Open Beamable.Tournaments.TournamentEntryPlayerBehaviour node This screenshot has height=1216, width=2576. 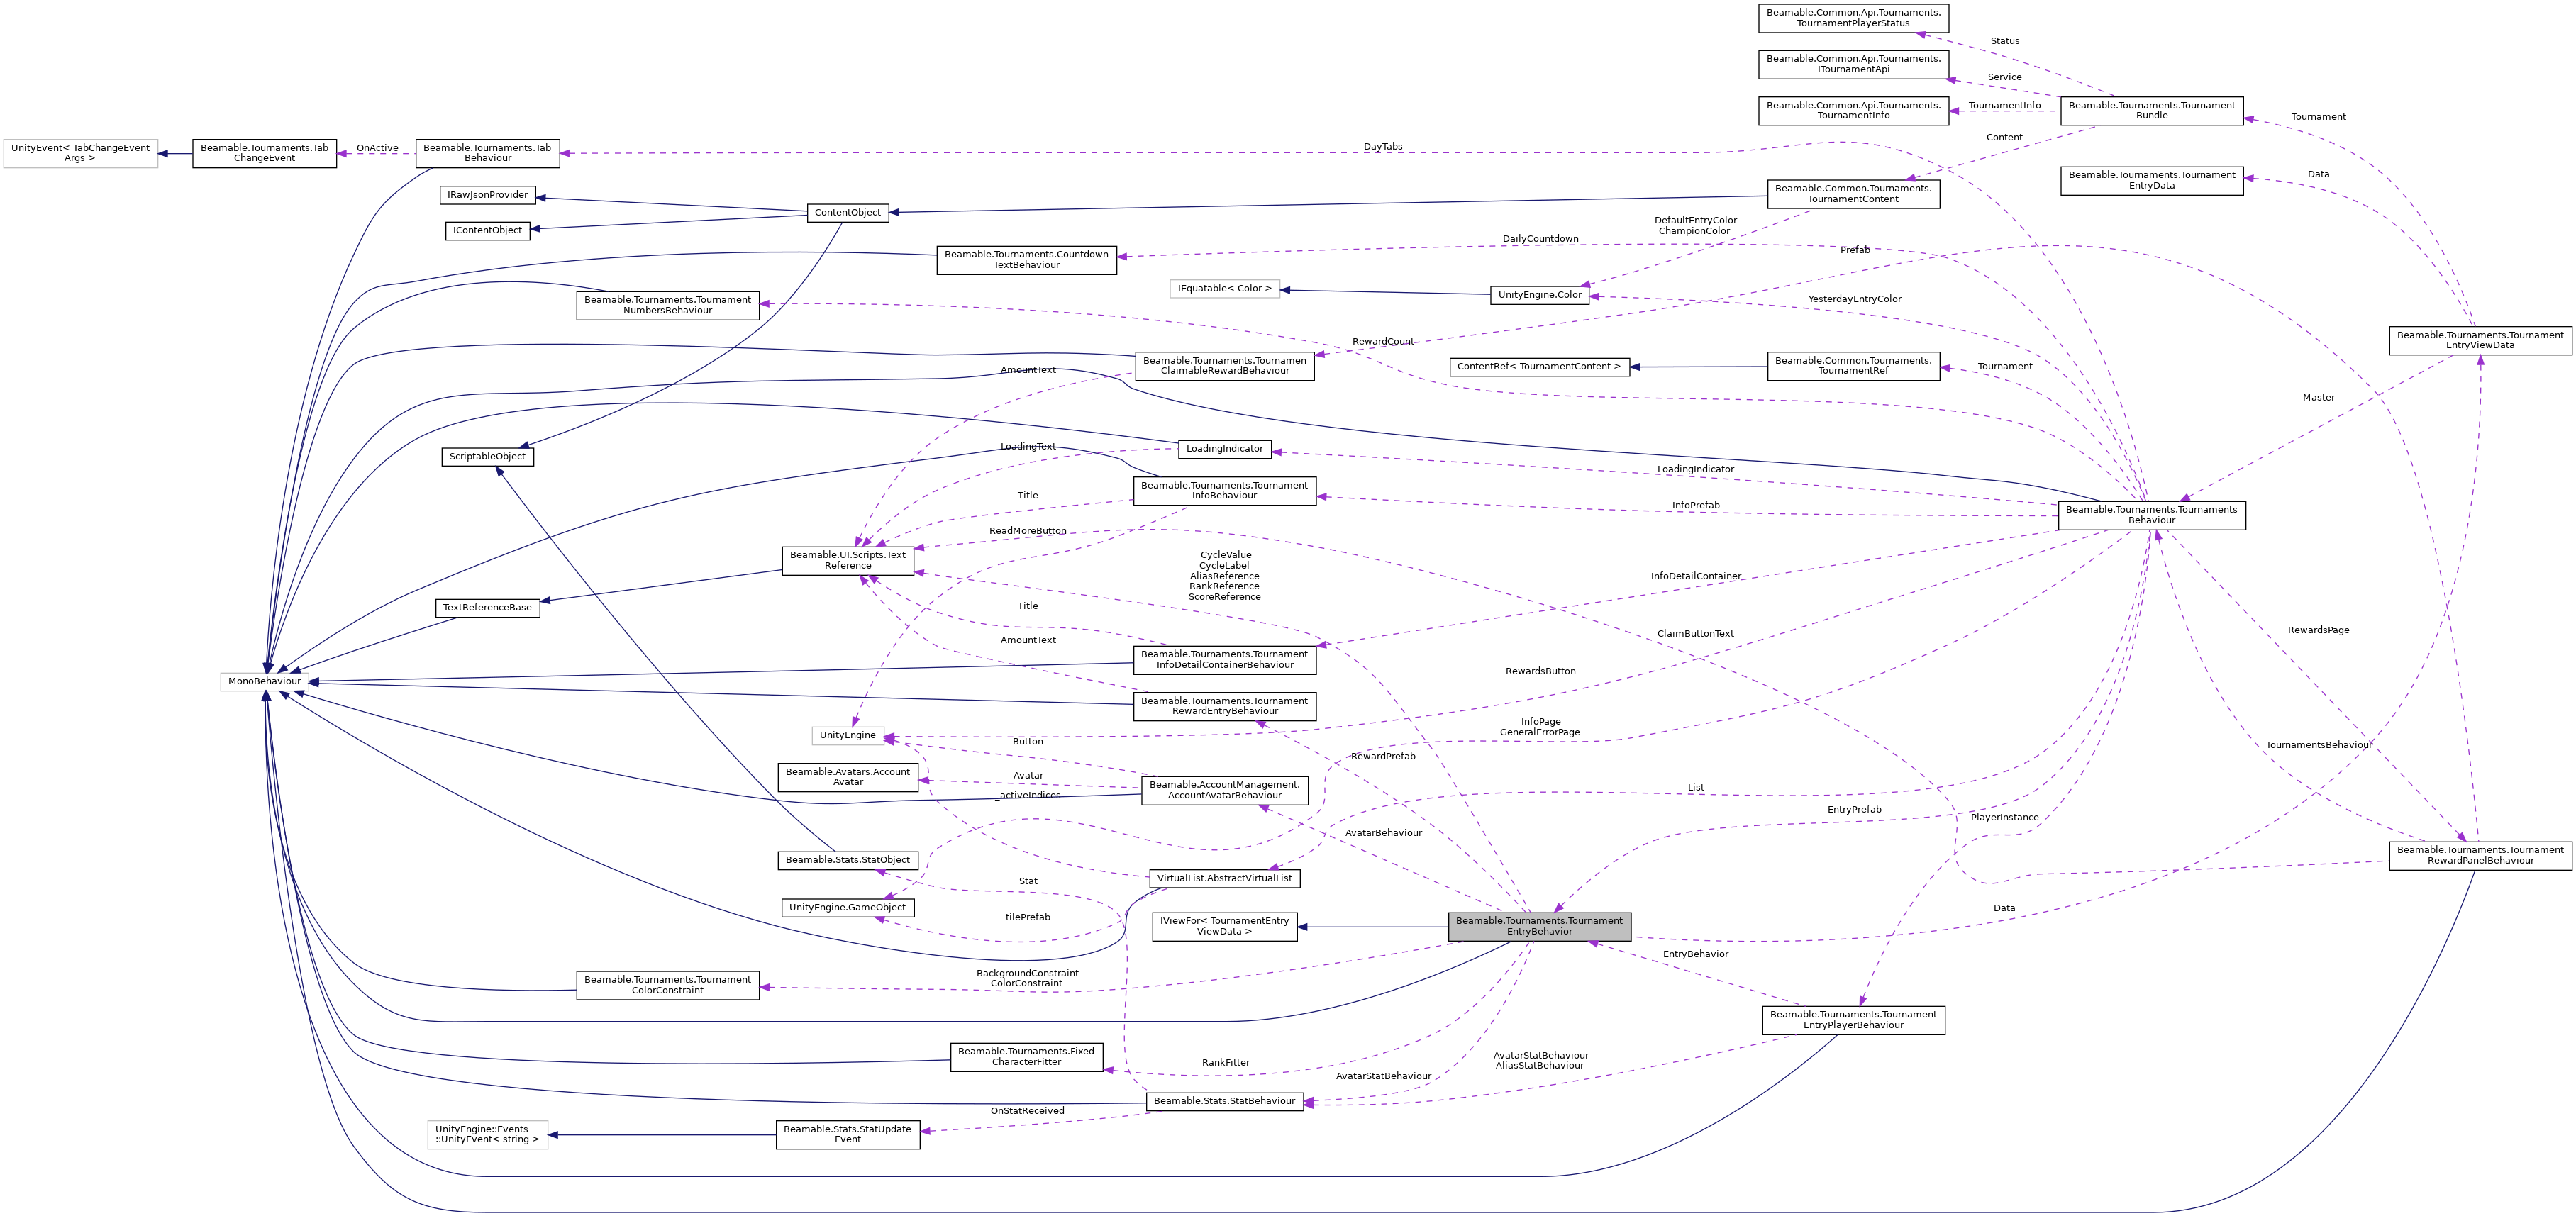click(x=1853, y=1020)
